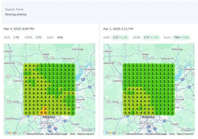This screenshot has height=139, width=198.
Task: Open the Terms link on the left map
Action: click(72, 134)
